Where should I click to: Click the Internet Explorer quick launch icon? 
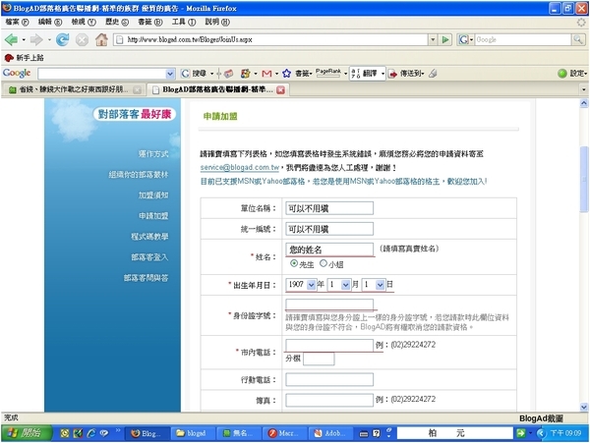click(91, 433)
